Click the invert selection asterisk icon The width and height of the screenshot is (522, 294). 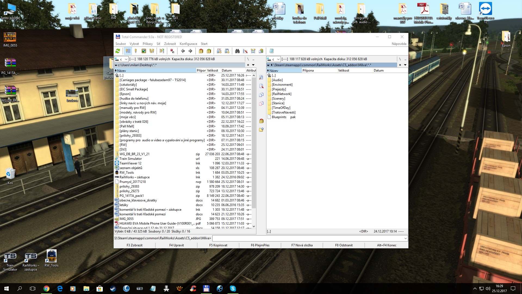point(172,51)
